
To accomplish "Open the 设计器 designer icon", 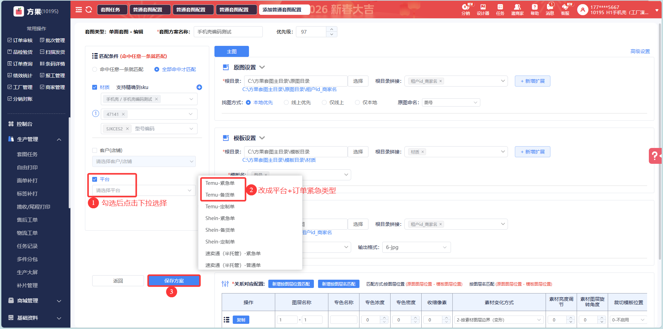I will [x=483, y=9].
